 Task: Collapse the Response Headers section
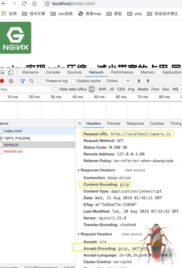coord(78,170)
